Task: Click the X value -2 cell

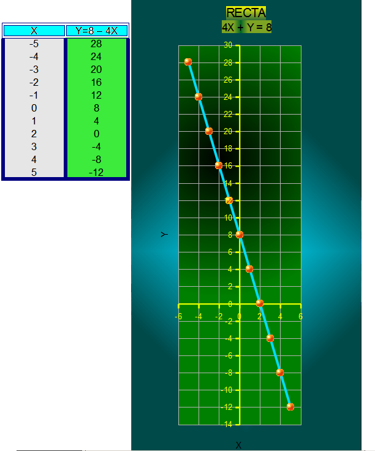Action: pyautogui.click(x=34, y=83)
